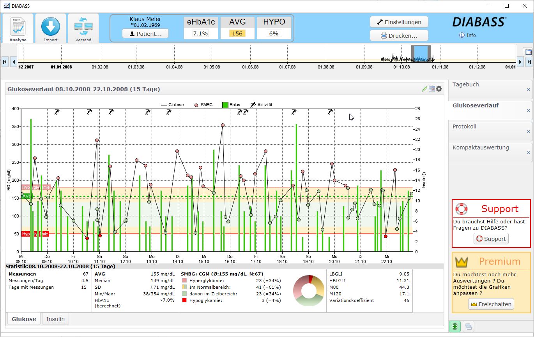Click the stacked windows icon
Image resolution: width=534 pixels, height=337 pixels.
[x=469, y=326]
